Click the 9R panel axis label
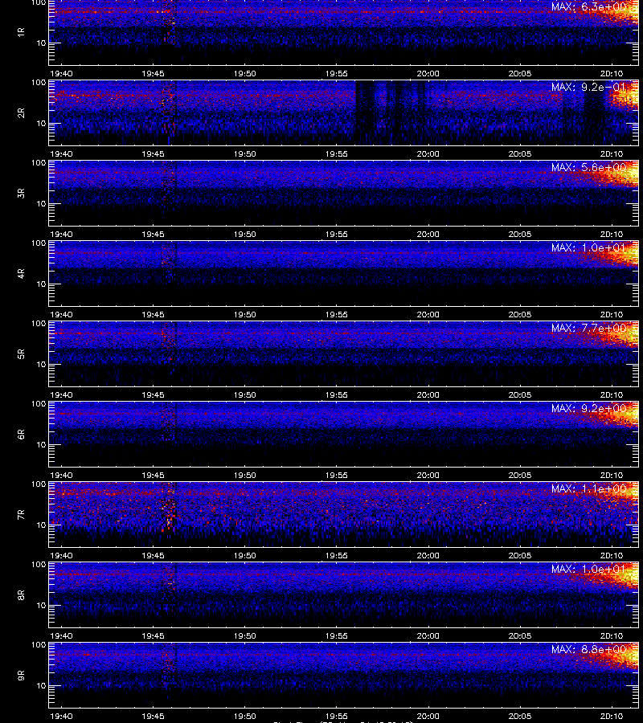643x723 pixels. click(x=21, y=675)
